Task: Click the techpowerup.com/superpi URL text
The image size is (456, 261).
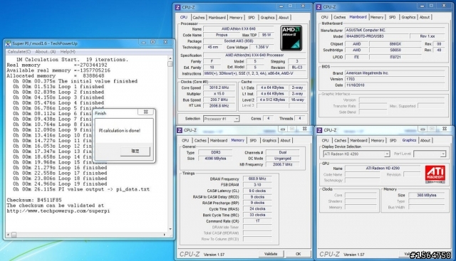Action: pyautogui.click(x=58, y=211)
